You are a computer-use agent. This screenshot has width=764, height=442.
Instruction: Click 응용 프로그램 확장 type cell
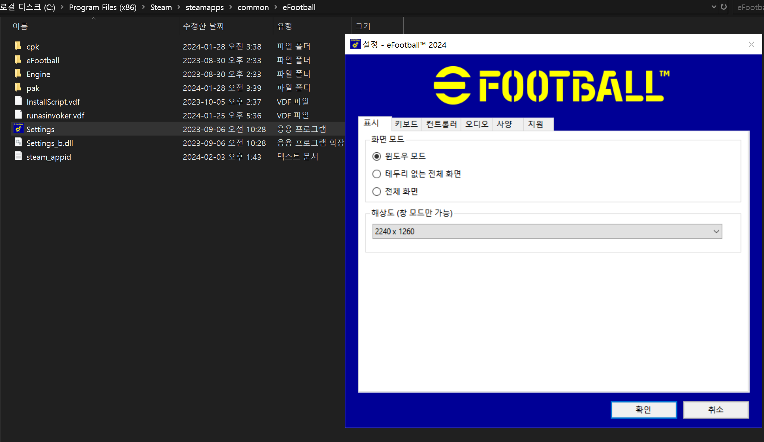tap(310, 143)
